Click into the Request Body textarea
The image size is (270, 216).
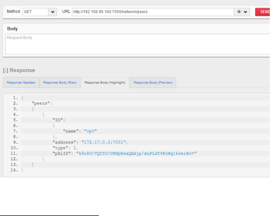coord(138,44)
